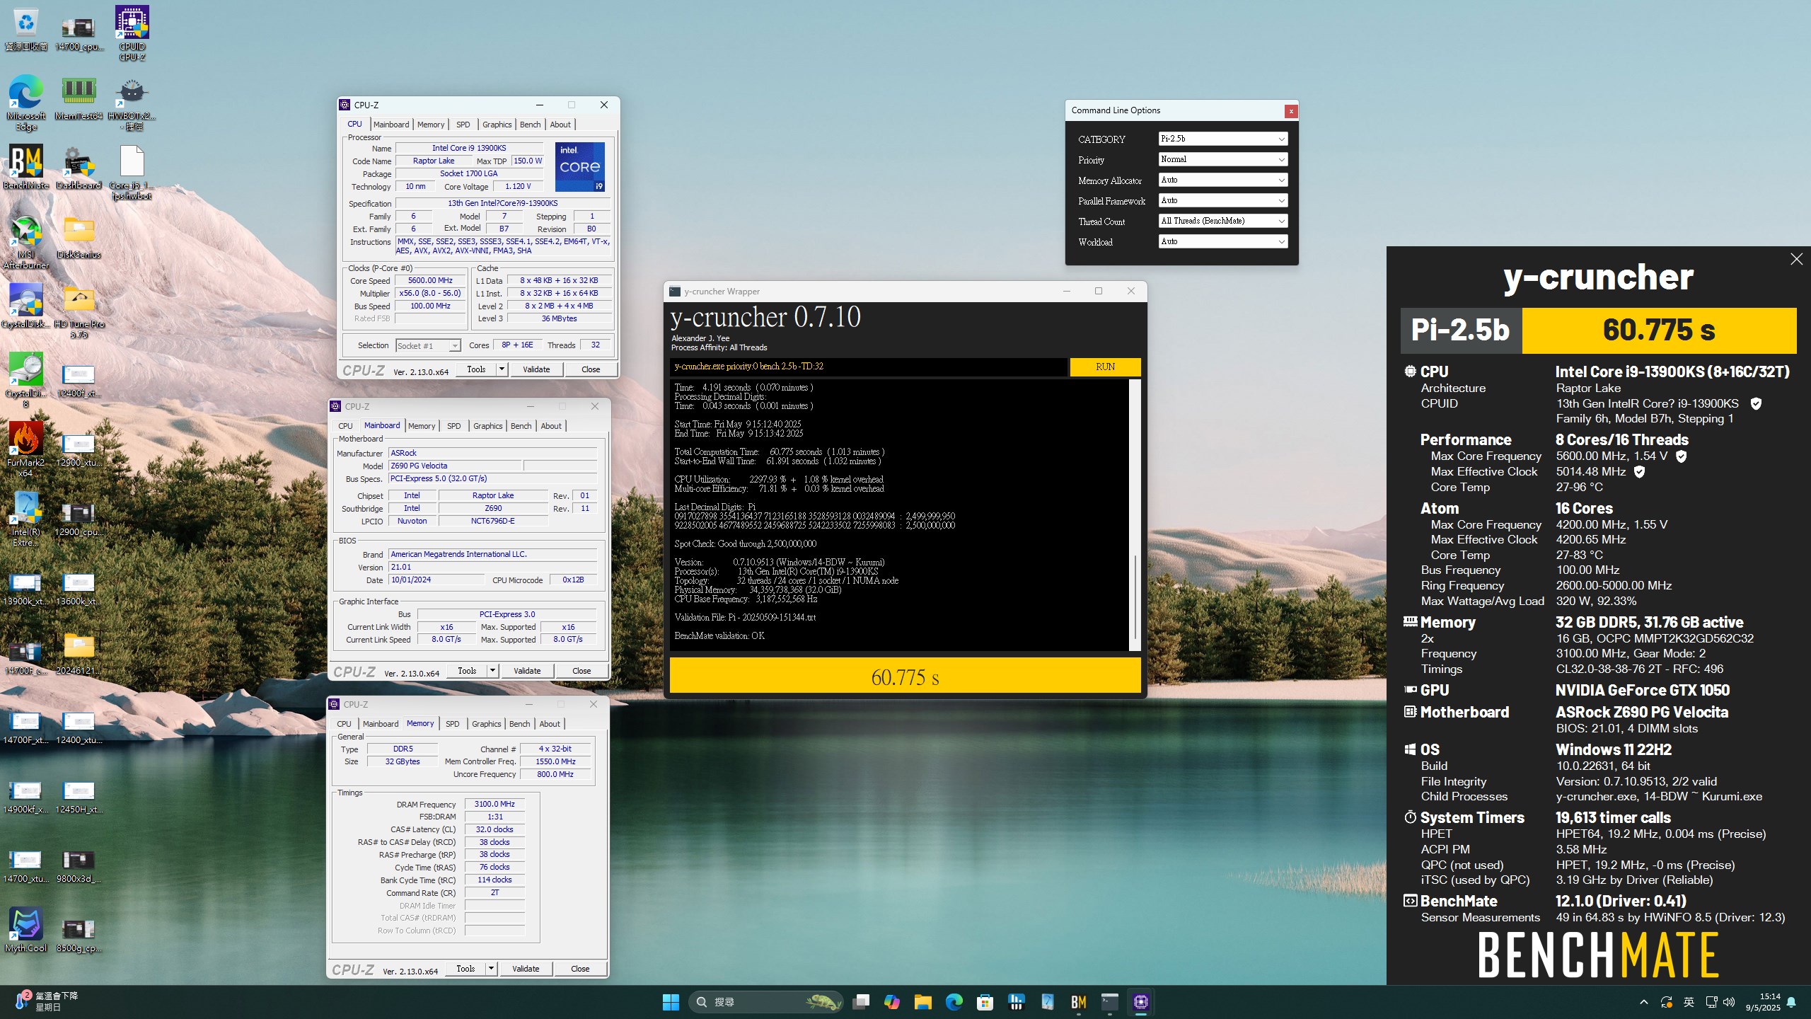Open the SPD tab in top CPU-Z window
The image size is (1811, 1019).
(463, 125)
